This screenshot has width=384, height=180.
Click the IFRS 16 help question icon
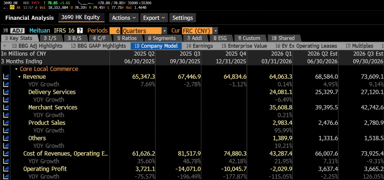tap(80, 30)
